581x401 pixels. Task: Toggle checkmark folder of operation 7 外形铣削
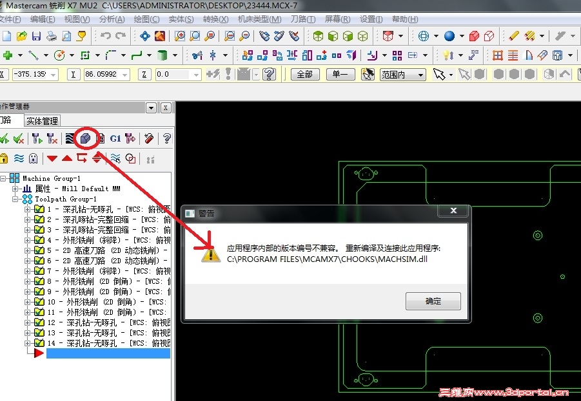click(x=39, y=271)
